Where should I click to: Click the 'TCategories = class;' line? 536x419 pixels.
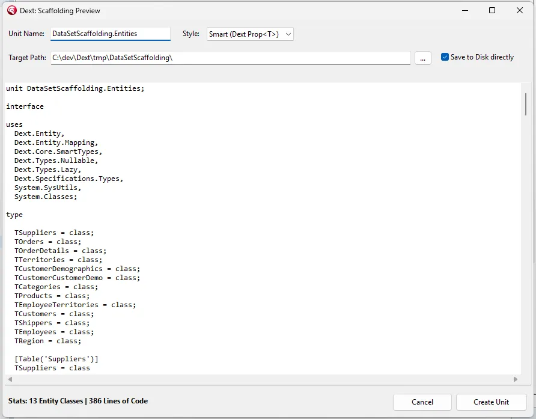click(56, 287)
